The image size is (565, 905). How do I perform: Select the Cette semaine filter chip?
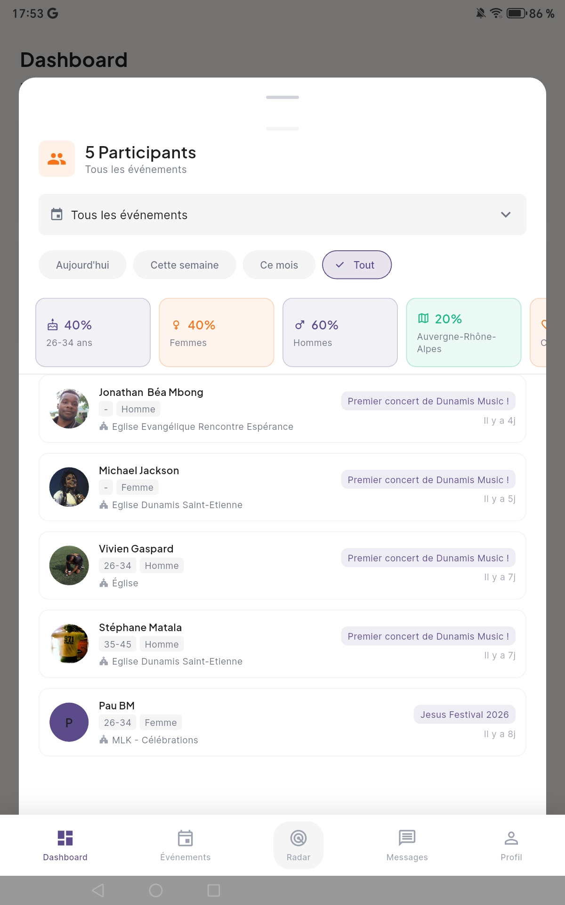point(184,265)
